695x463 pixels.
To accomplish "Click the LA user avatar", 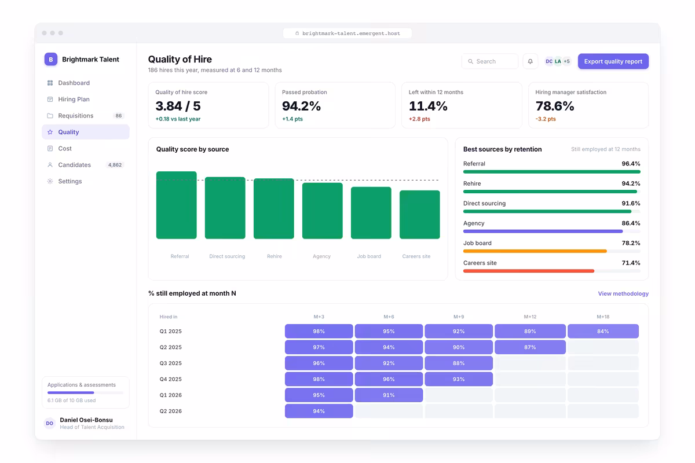I will click(558, 61).
